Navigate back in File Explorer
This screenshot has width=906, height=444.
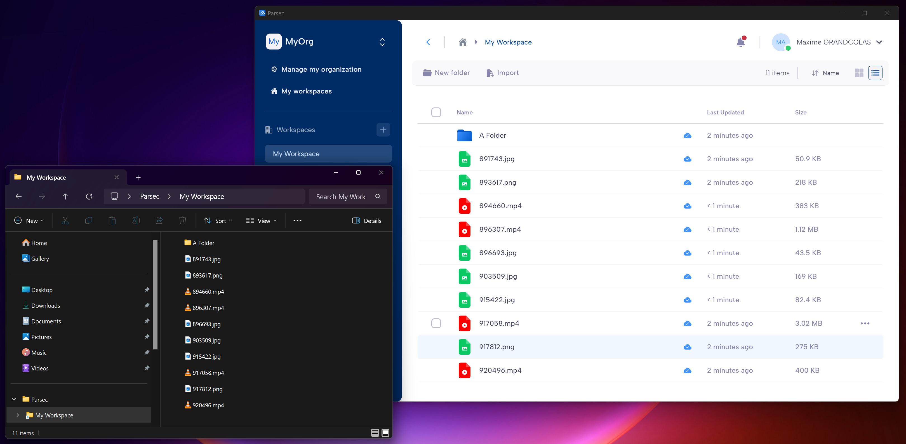click(x=19, y=196)
